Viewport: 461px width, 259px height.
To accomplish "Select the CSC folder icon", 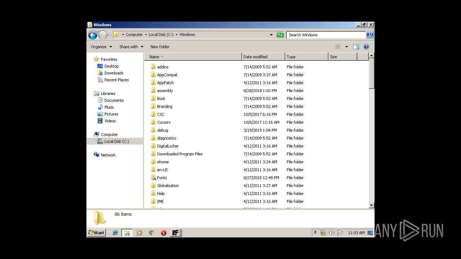I will coord(153,114).
